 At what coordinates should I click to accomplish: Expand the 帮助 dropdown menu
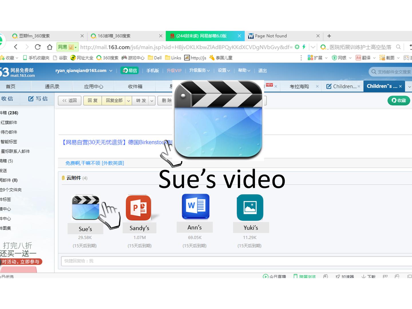249,71
